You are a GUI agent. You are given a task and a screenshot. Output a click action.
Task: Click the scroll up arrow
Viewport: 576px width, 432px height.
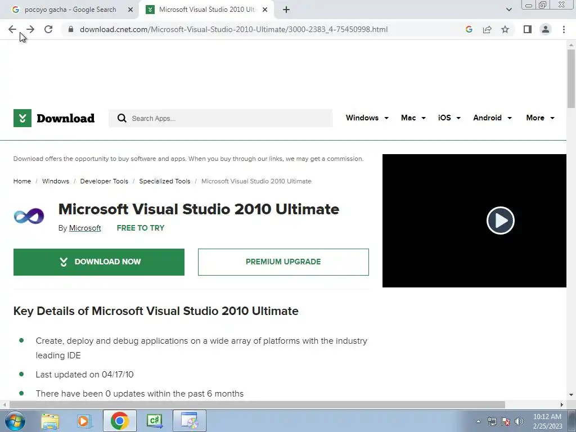pyautogui.click(x=571, y=45)
